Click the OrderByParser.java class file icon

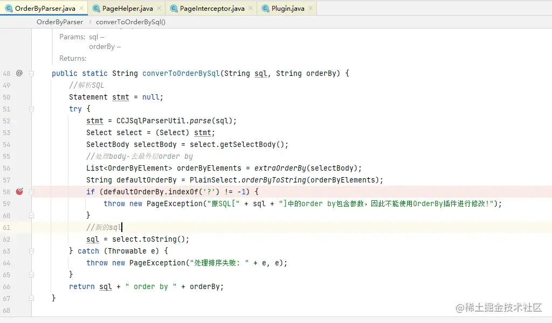9,9
